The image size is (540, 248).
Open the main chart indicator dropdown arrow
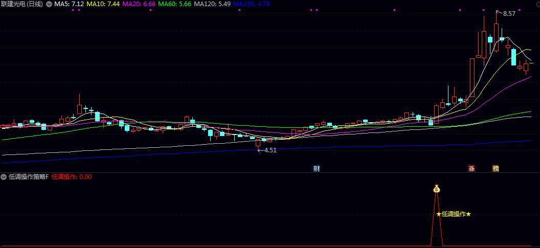(49, 5)
